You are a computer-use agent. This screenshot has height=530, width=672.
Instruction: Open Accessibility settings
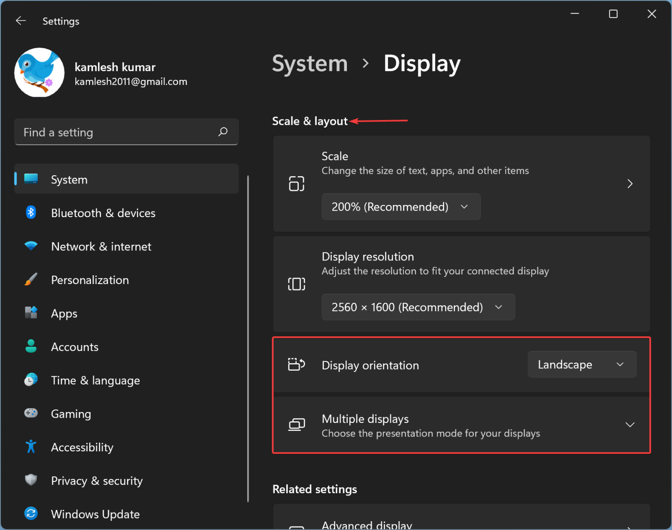coord(82,447)
